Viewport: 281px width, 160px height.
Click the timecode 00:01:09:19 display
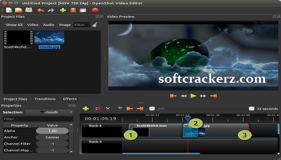pyautogui.click(x=100, y=118)
